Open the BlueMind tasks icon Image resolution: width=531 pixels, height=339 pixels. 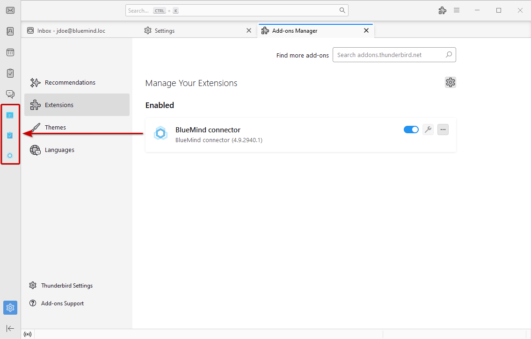click(x=10, y=135)
